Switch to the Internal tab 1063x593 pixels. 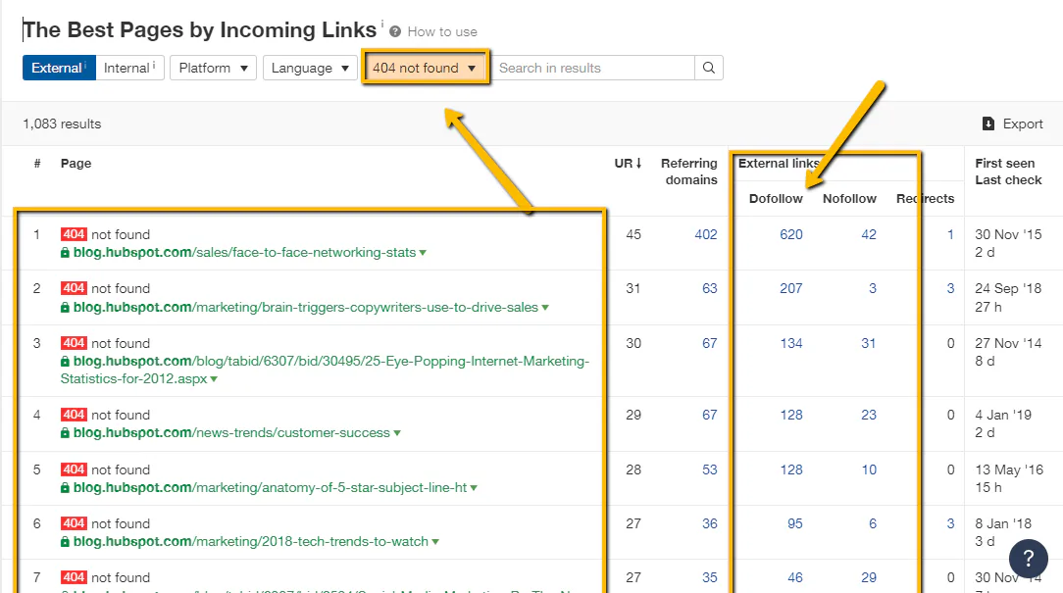pos(129,68)
